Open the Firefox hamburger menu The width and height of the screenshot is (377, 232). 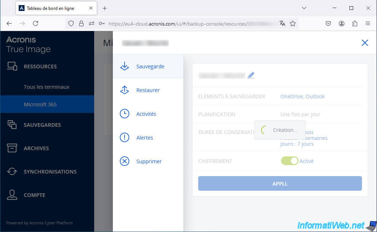point(367,23)
